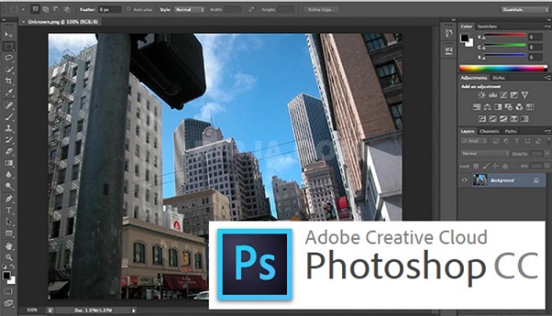
Task: Select the Horizontal Type tool
Action: click(9, 210)
